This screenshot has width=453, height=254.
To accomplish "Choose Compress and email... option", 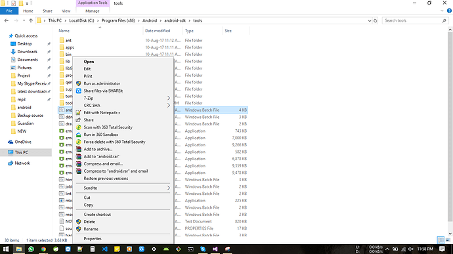I will point(103,163).
